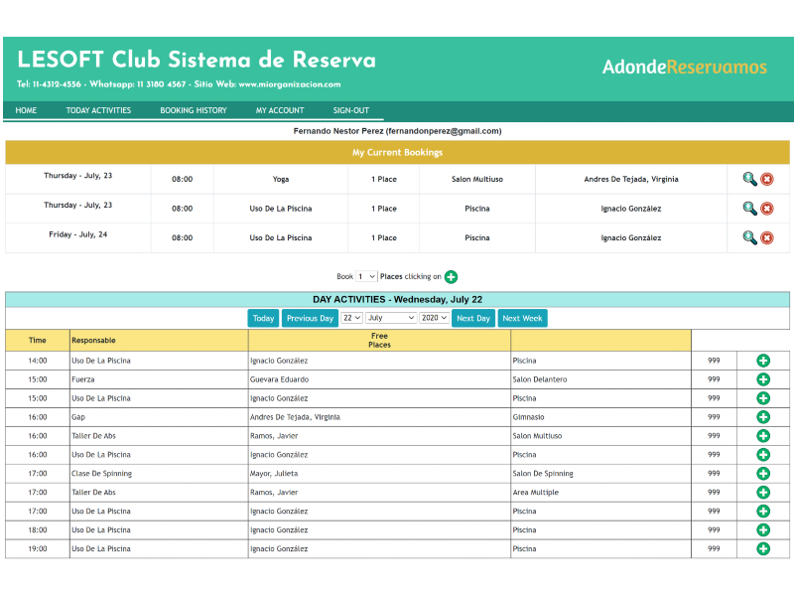Open the year dropdown showing 2020
Screen dimensions: 794x596
click(x=434, y=318)
